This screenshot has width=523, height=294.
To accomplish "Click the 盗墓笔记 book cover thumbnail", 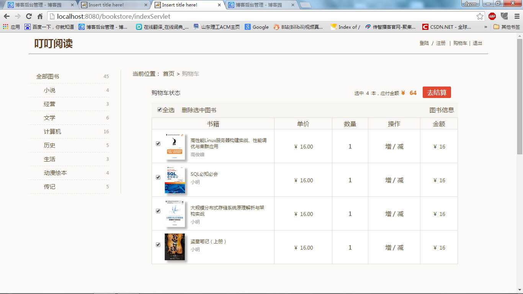I will tap(175, 247).
